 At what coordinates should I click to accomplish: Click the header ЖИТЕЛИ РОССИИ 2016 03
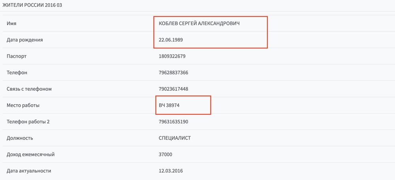[x=32, y=5]
